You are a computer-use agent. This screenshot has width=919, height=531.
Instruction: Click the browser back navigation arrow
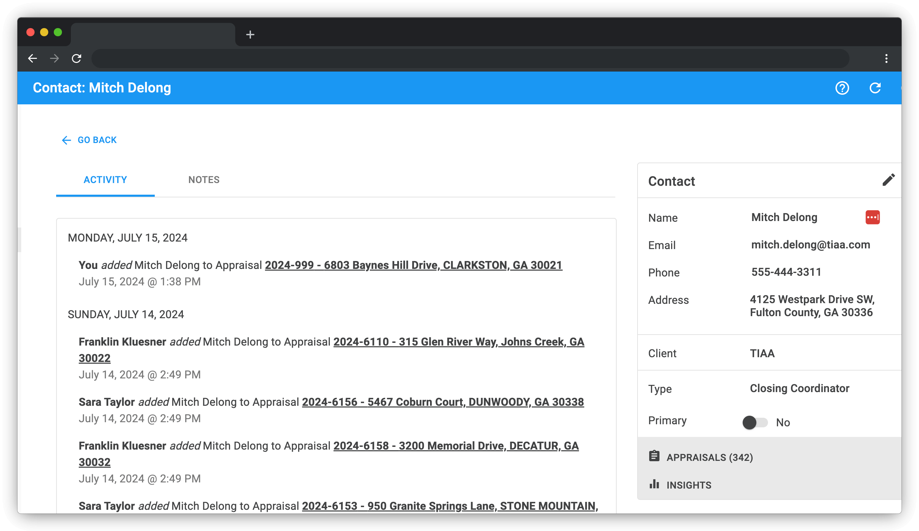click(33, 58)
